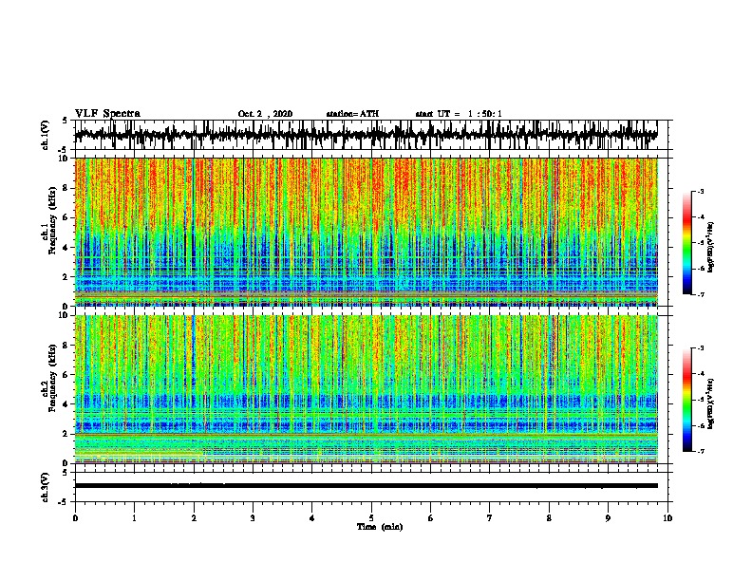This screenshot has width=752, height=581.
Task: Click the ch.2 colorbar log(PSD) label
Action: [x=711, y=403]
